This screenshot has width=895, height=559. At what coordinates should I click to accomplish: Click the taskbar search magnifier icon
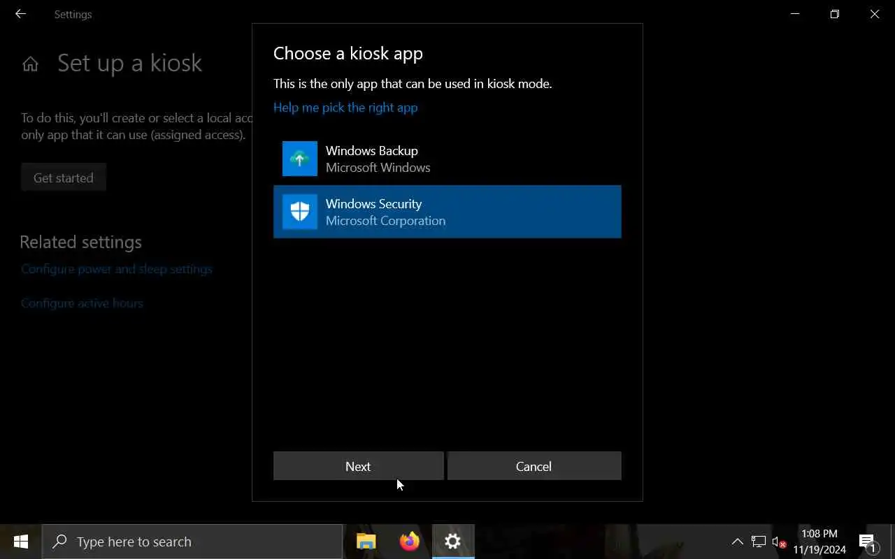point(60,542)
